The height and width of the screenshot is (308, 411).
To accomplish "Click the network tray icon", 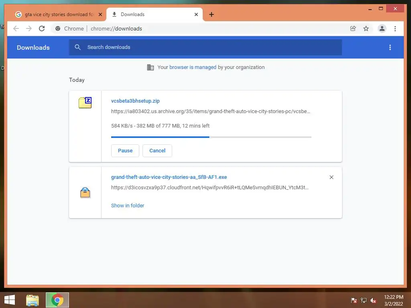I will 364,300.
